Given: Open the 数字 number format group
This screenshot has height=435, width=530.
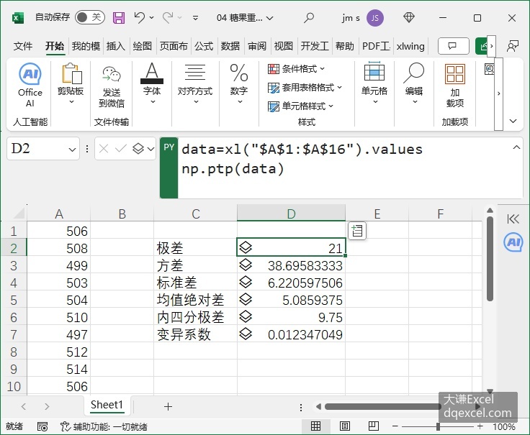Looking at the screenshot, I should pos(239,83).
